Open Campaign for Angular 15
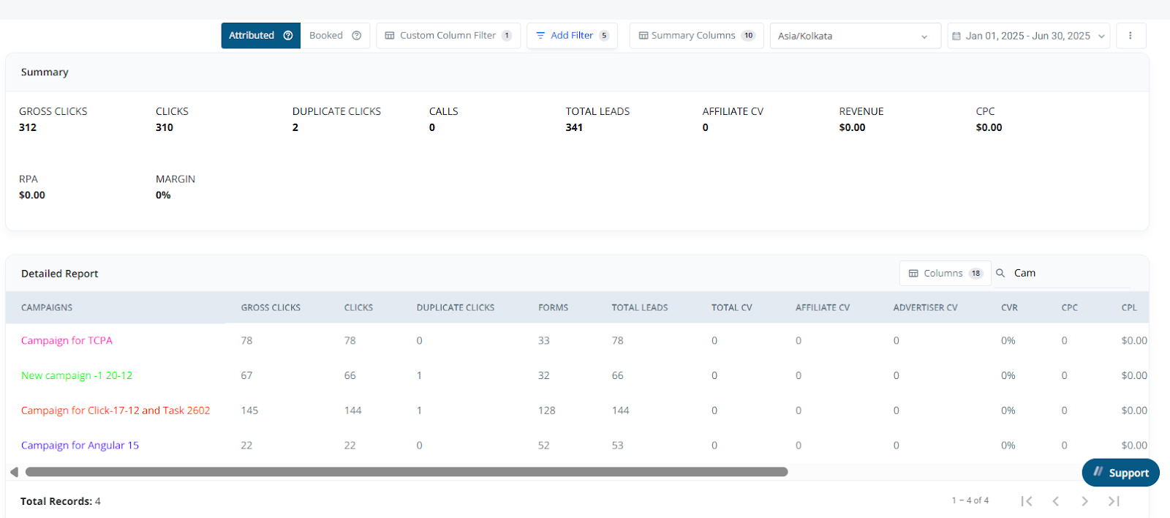1170x518 pixels. (x=80, y=445)
